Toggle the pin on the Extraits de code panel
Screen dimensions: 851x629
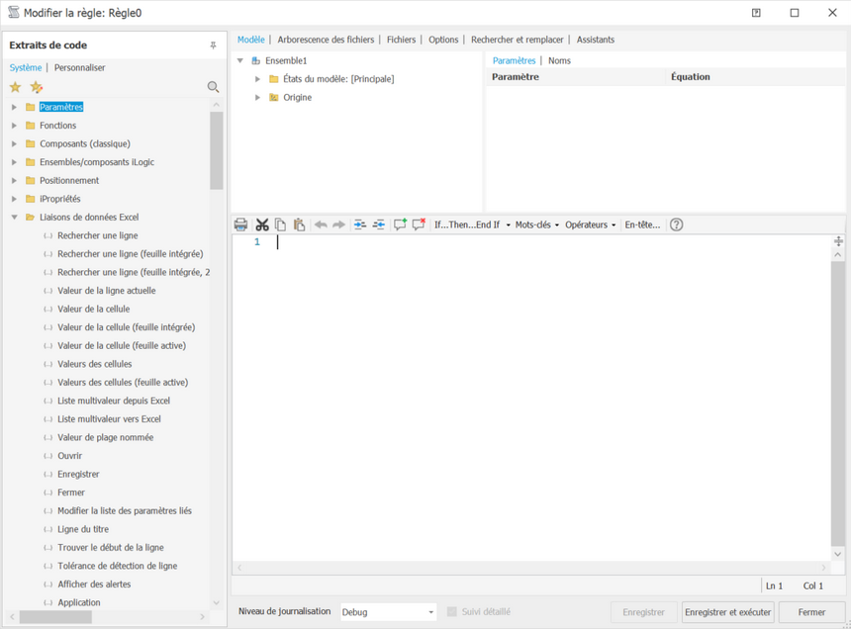click(x=212, y=45)
